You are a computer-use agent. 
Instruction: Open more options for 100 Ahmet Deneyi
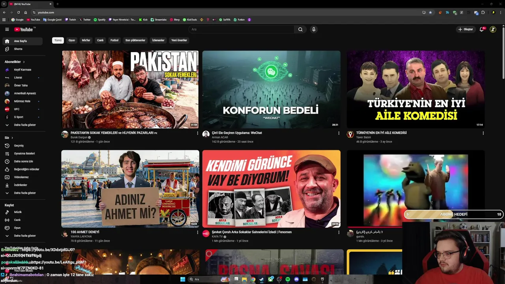[198, 233]
